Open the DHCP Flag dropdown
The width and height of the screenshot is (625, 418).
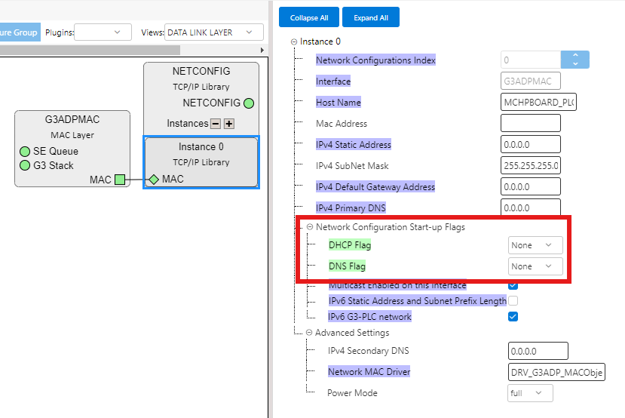(535, 245)
